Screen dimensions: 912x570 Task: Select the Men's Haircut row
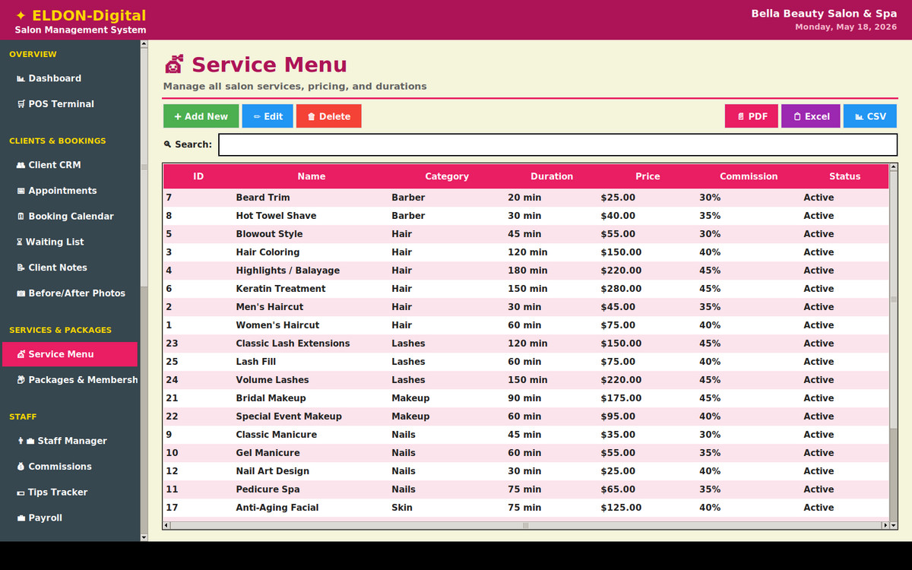pos(526,307)
